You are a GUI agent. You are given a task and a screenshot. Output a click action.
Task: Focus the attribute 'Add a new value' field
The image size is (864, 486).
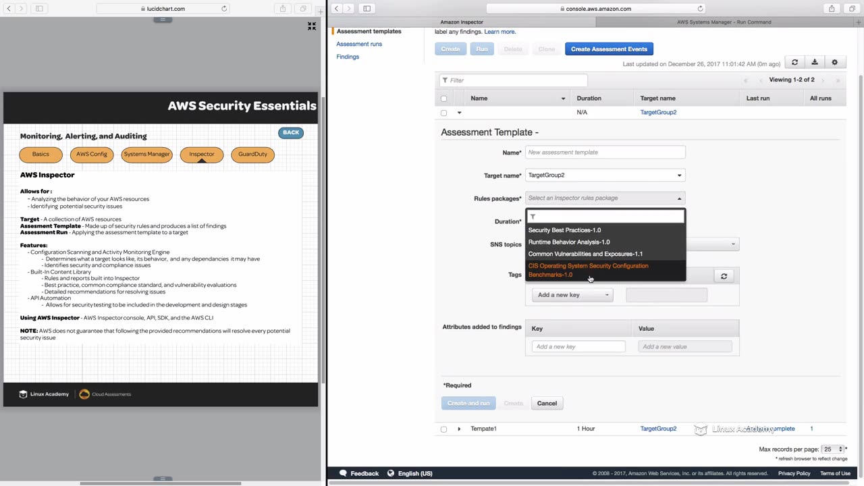[x=684, y=347]
